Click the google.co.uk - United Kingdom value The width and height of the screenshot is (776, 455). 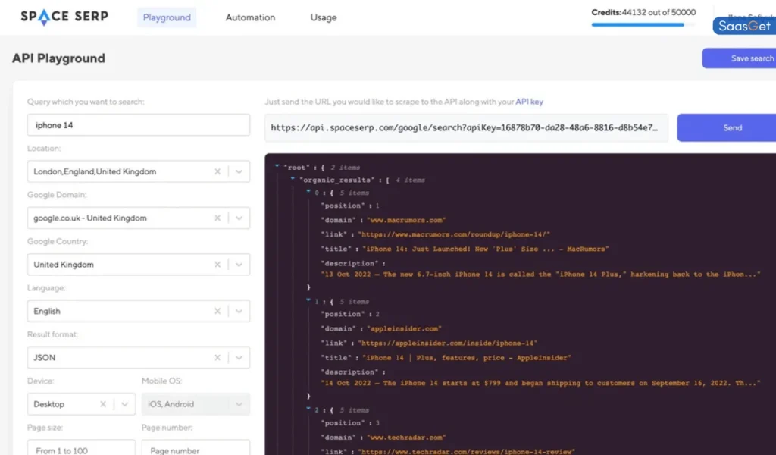click(90, 218)
